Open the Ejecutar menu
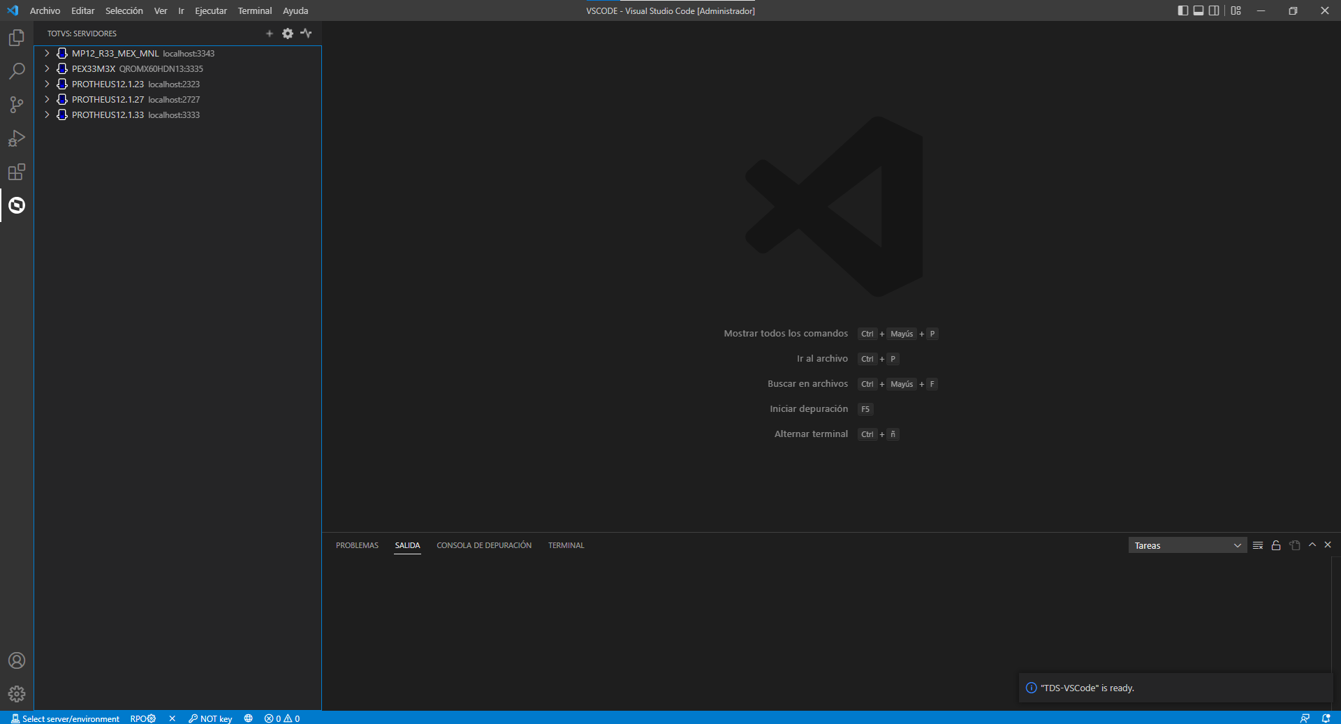This screenshot has width=1341, height=724. point(211,10)
